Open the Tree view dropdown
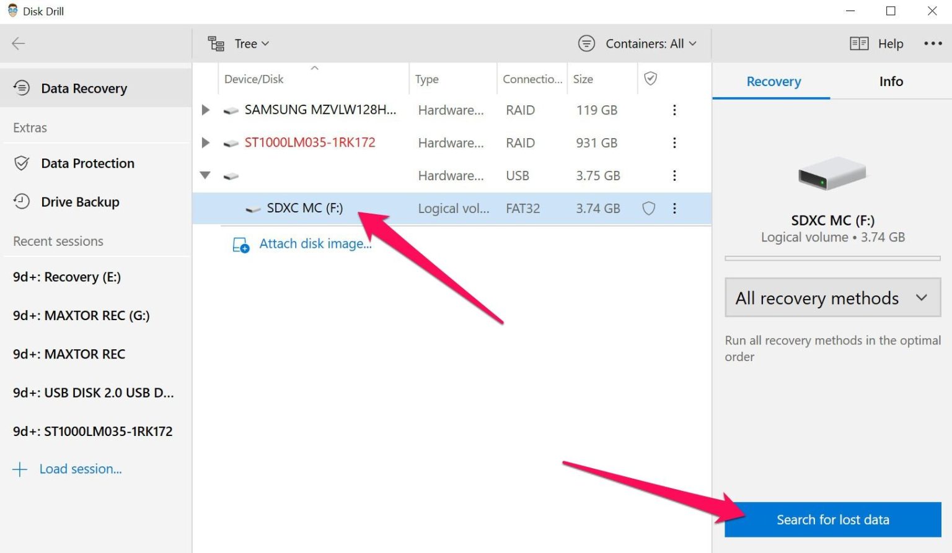Image resolution: width=952 pixels, height=553 pixels. pyautogui.click(x=239, y=44)
